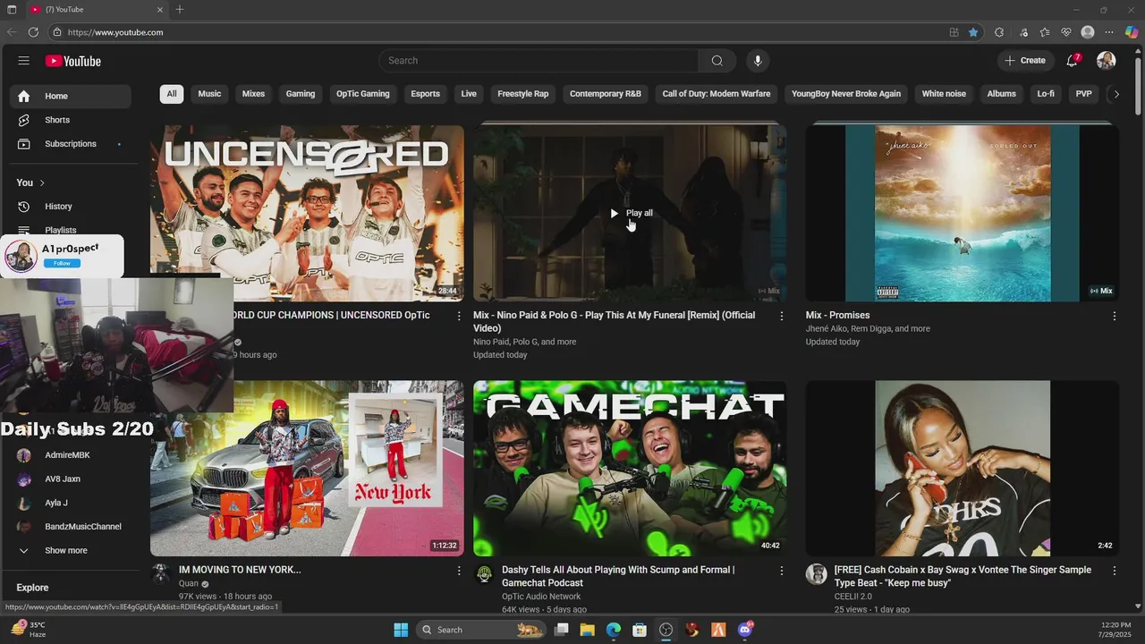Open the BandzMusicChannel subscription
1145x644 pixels.
pos(83,527)
